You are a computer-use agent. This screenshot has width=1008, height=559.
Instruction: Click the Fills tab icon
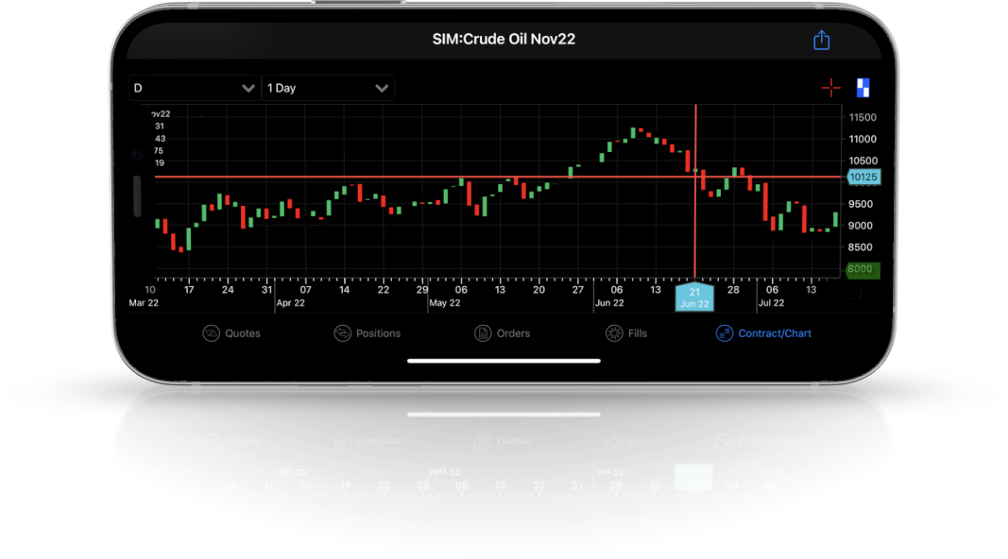point(614,333)
